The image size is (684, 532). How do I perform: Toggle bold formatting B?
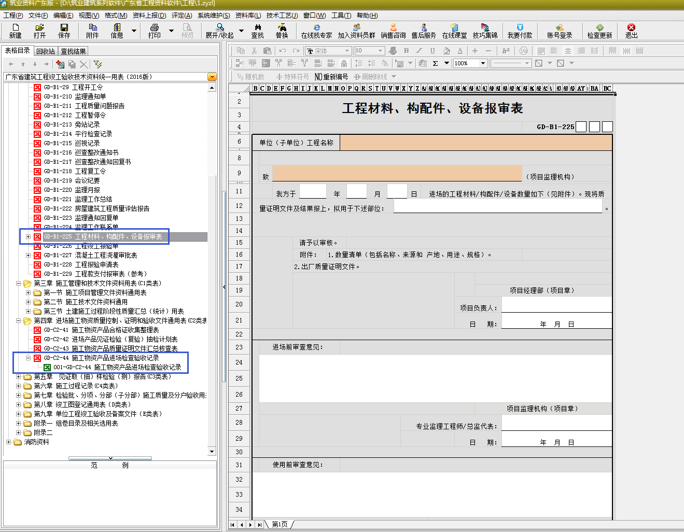point(406,50)
